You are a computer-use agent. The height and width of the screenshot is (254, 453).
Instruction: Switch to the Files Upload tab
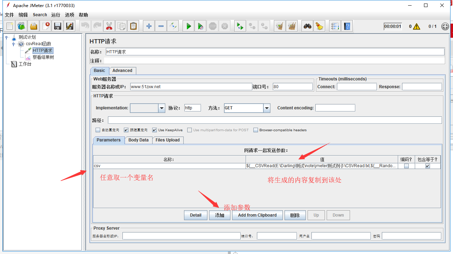click(168, 140)
